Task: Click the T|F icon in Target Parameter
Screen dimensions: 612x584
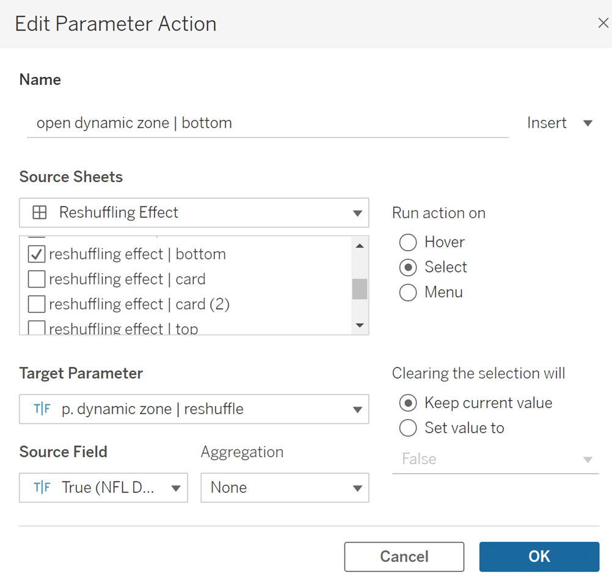Action: (42, 409)
